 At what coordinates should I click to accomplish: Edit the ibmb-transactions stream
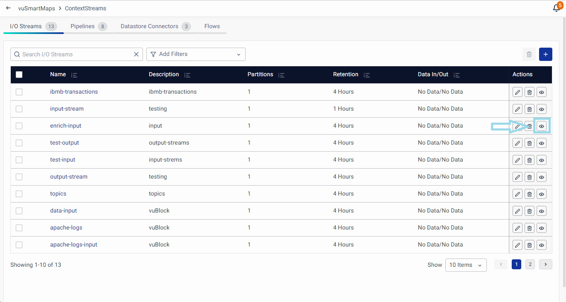(517, 92)
